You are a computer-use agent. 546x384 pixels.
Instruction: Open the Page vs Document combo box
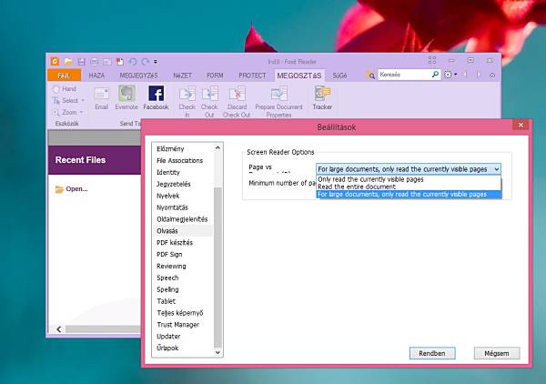click(408, 169)
